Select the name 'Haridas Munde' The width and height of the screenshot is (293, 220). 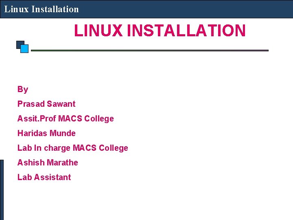click(x=46, y=133)
